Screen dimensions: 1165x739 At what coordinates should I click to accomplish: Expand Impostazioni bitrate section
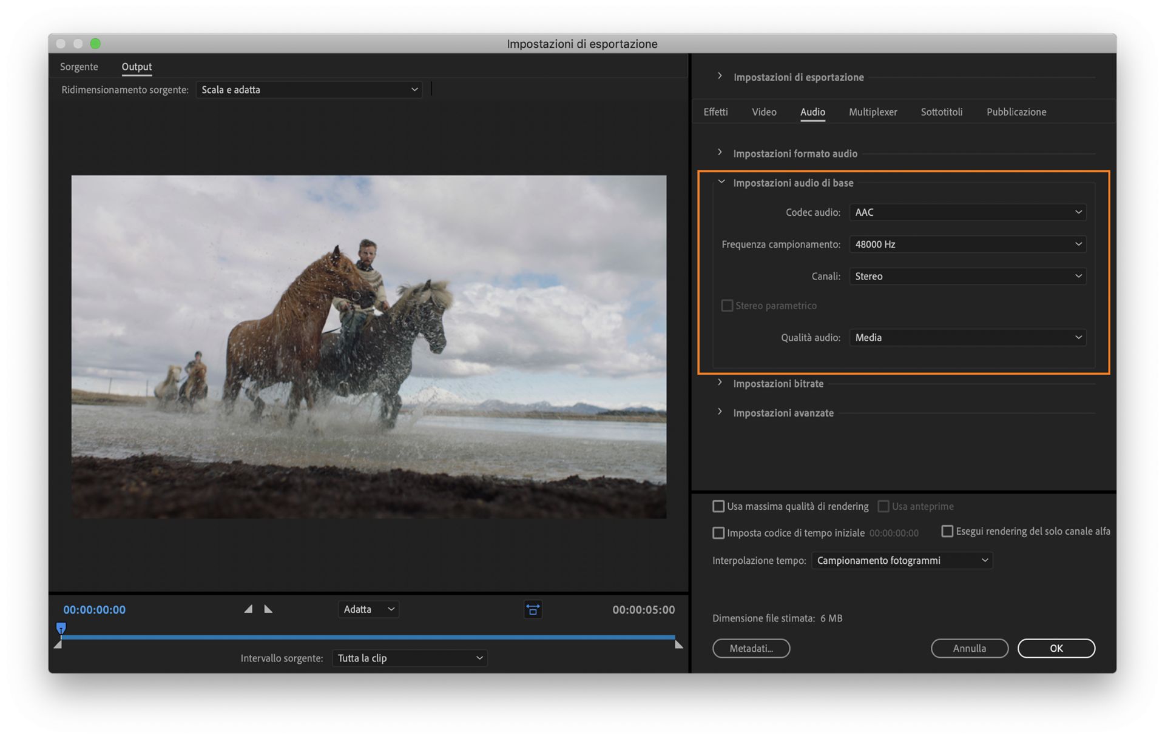[x=720, y=383]
